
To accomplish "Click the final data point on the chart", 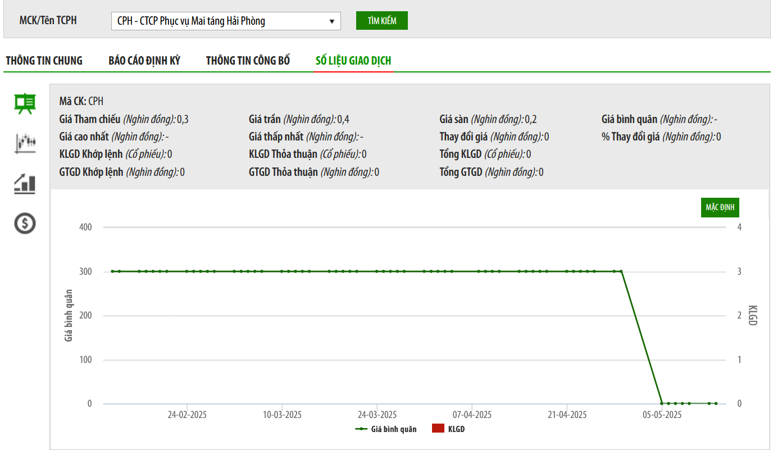I will coord(716,403).
